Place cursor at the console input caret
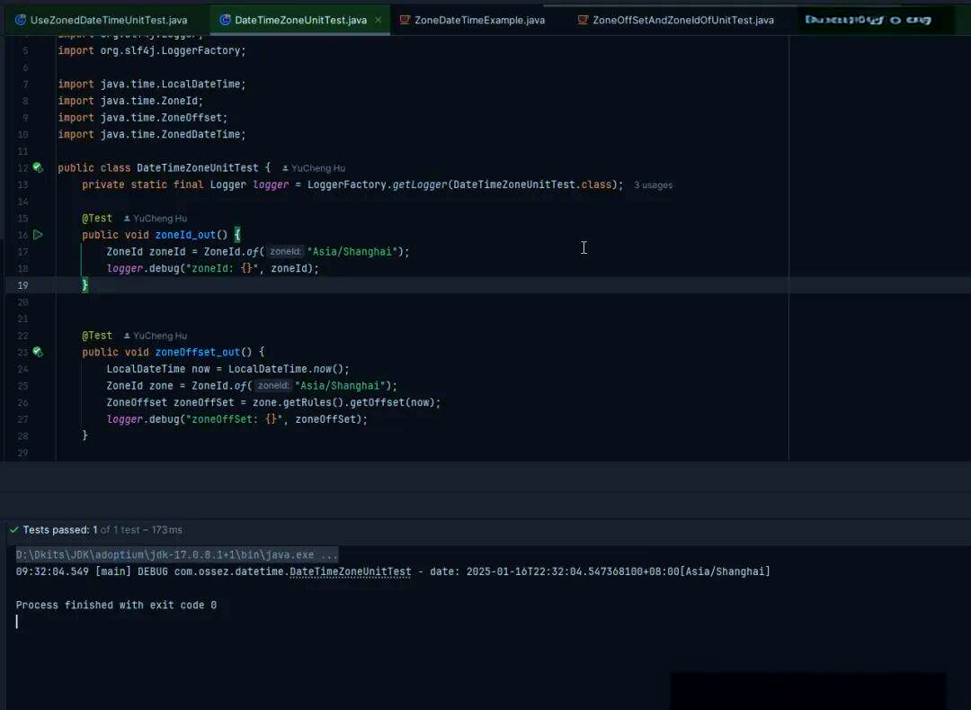This screenshot has height=710, width=971. pos(17,622)
